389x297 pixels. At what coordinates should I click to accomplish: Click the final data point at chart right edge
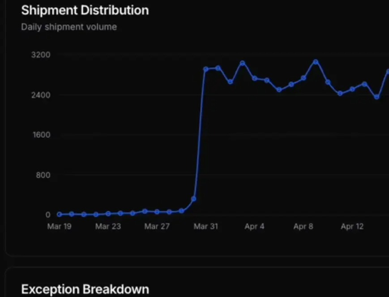point(387,71)
